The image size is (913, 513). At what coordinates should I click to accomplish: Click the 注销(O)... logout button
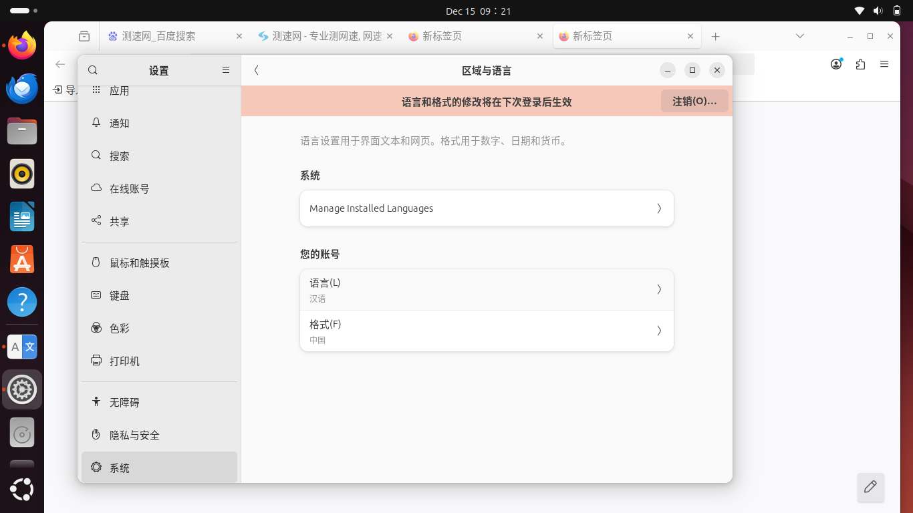(x=694, y=102)
